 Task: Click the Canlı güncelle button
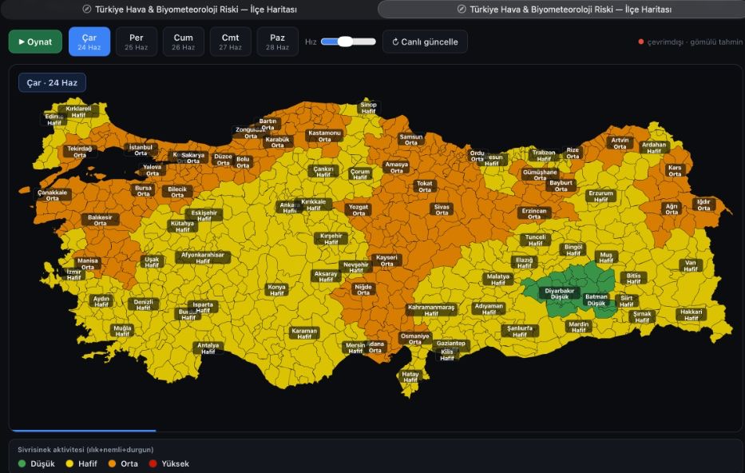(425, 42)
